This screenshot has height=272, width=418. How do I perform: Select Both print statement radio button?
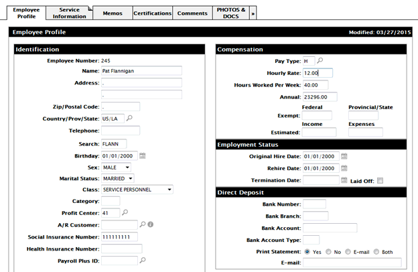(377, 251)
